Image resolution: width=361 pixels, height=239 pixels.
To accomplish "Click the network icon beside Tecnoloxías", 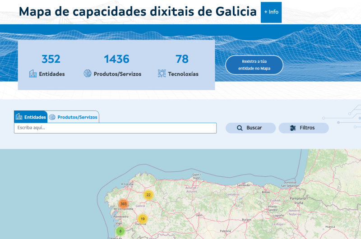I will (162, 74).
